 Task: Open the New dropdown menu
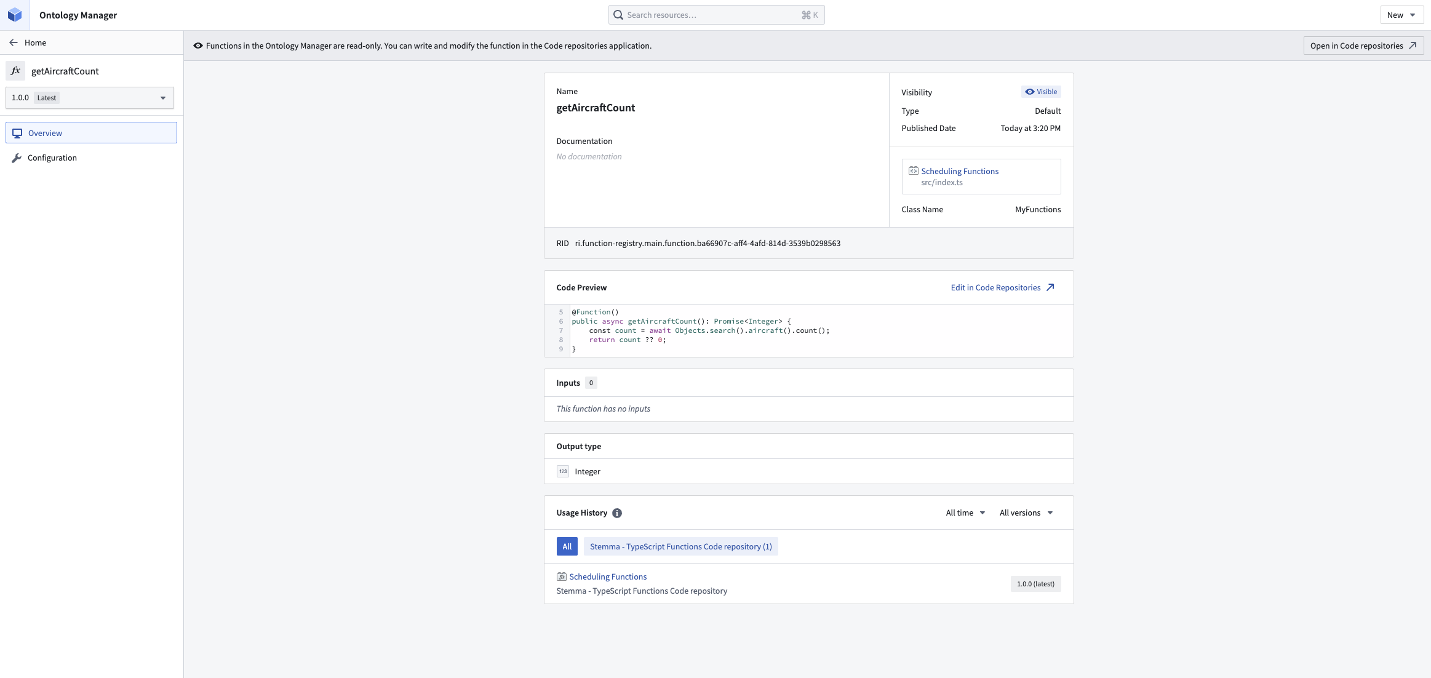pos(1401,15)
